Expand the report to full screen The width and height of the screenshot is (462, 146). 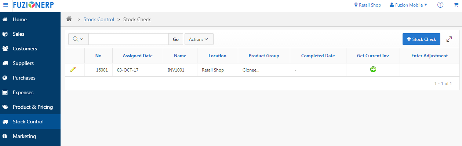(x=449, y=39)
